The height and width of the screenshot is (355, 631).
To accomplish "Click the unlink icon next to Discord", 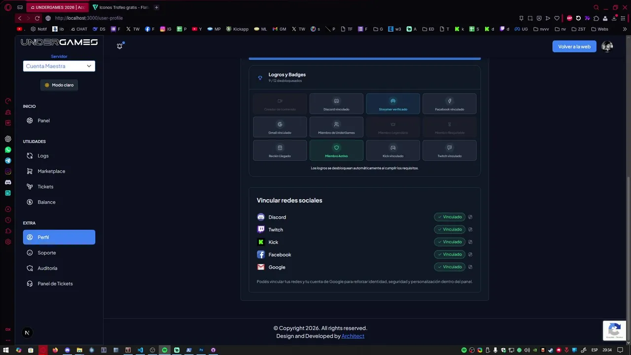I will (470, 217).
